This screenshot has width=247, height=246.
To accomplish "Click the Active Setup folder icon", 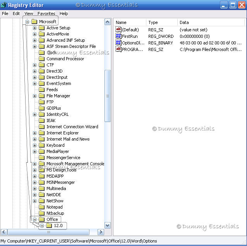I will tap(41, 28).
